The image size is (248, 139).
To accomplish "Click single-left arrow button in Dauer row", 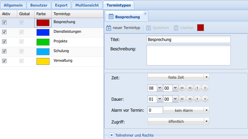I will 197,99.
